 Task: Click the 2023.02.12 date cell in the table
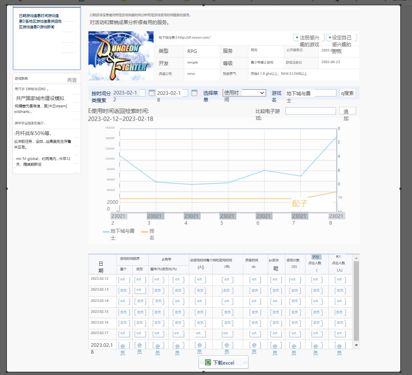[100, 279]
